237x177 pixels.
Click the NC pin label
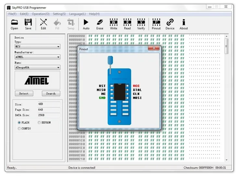point(103,94)
